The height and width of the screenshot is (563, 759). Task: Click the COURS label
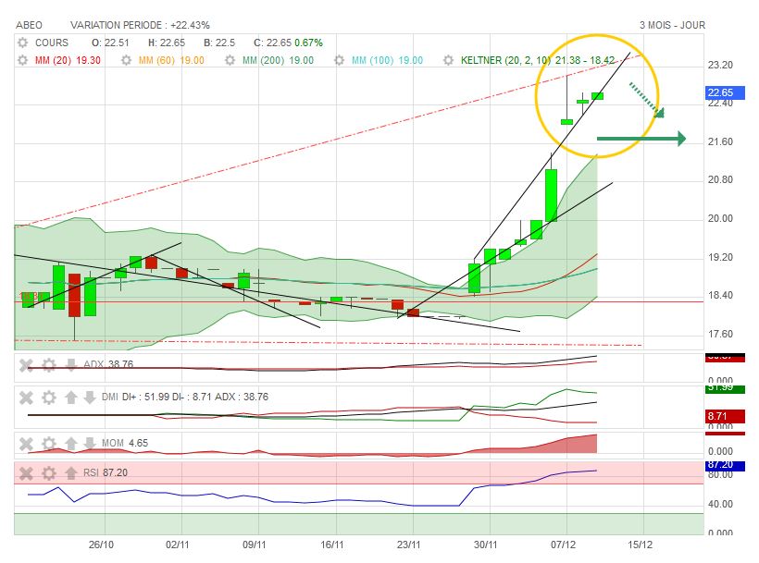point(52,43)
